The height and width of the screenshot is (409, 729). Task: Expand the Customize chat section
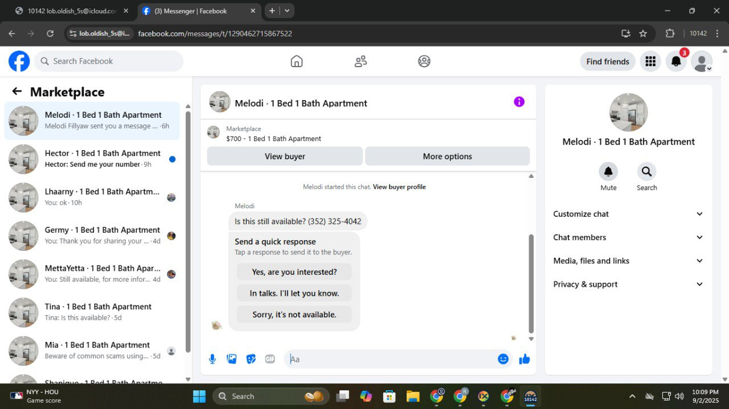[629, 214]
